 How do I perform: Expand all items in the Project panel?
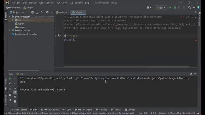(x=37, y=12)
